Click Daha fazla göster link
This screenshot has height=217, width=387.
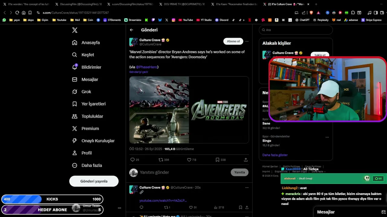coord(275,155)
